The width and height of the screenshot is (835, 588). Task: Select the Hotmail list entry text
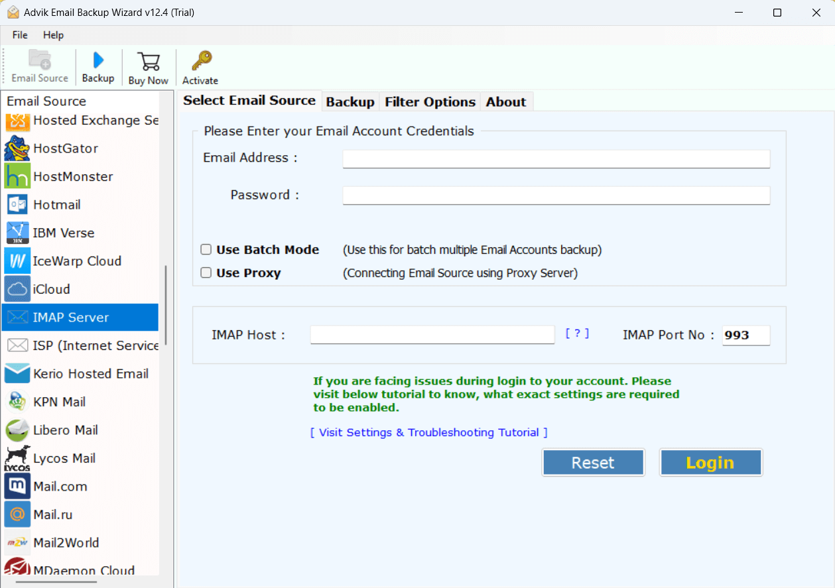[57, 205]
